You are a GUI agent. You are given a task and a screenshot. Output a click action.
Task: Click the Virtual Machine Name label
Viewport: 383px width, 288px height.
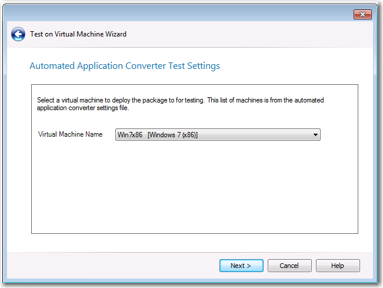coord(71,134)
